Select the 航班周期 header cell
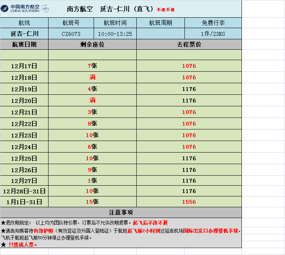 [x=161, y=23]
